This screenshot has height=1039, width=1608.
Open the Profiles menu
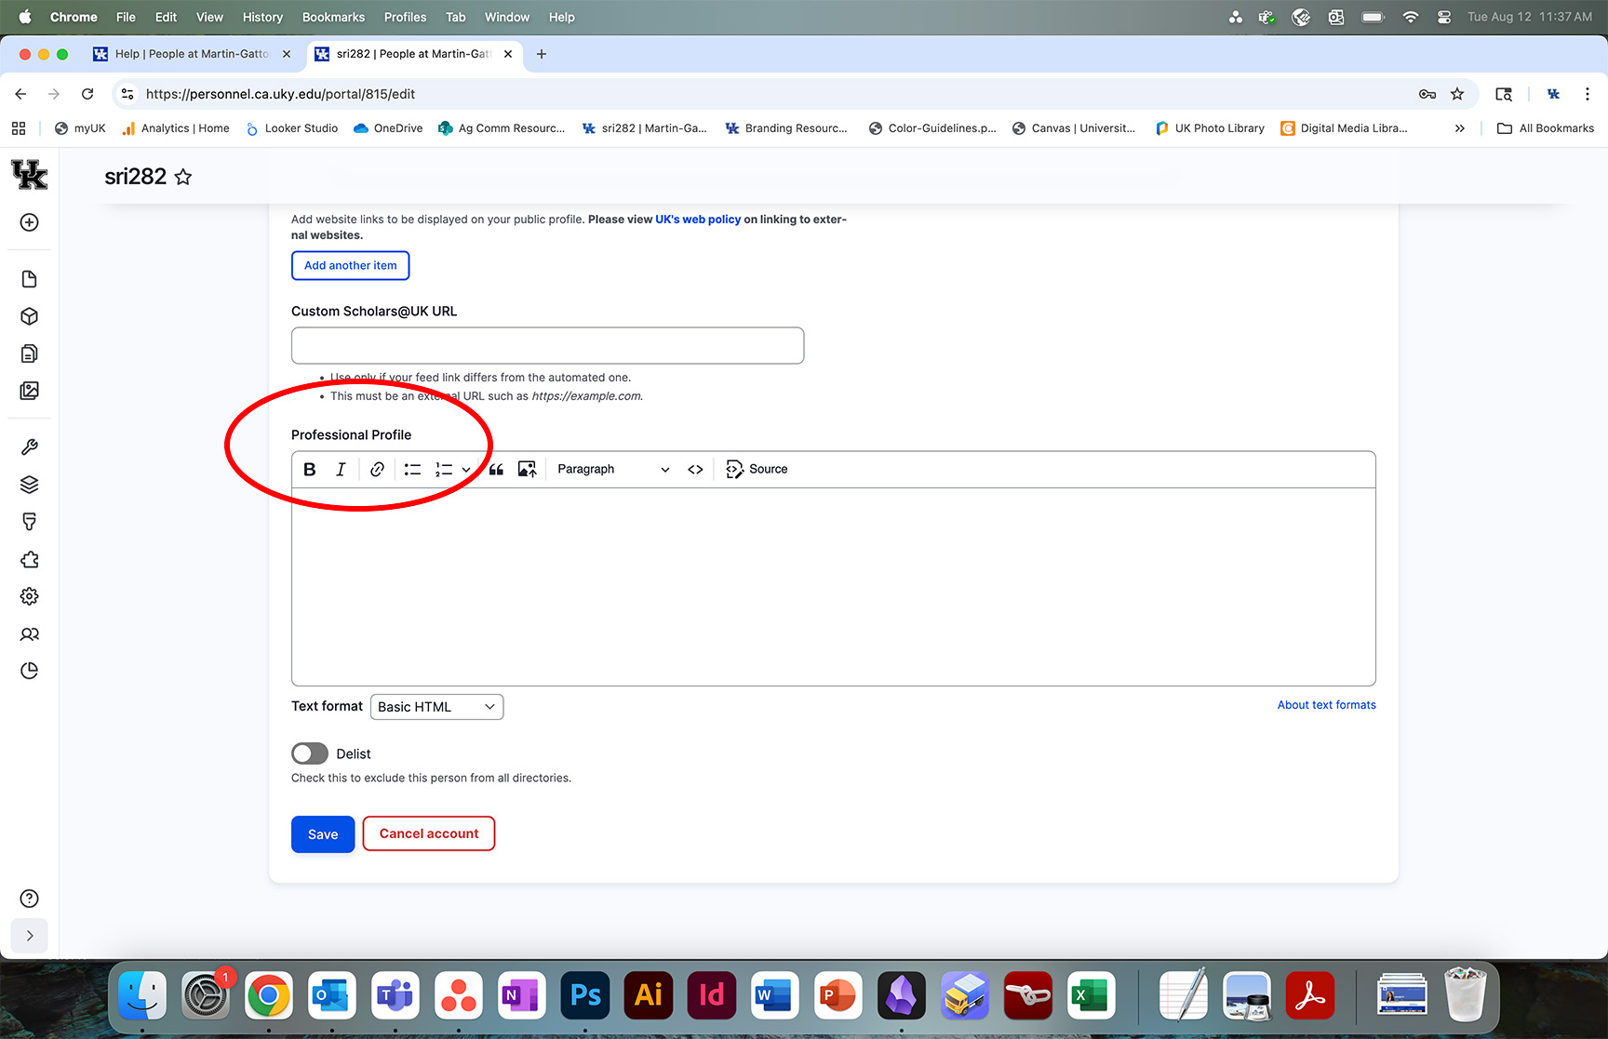(x=405, y=17)
